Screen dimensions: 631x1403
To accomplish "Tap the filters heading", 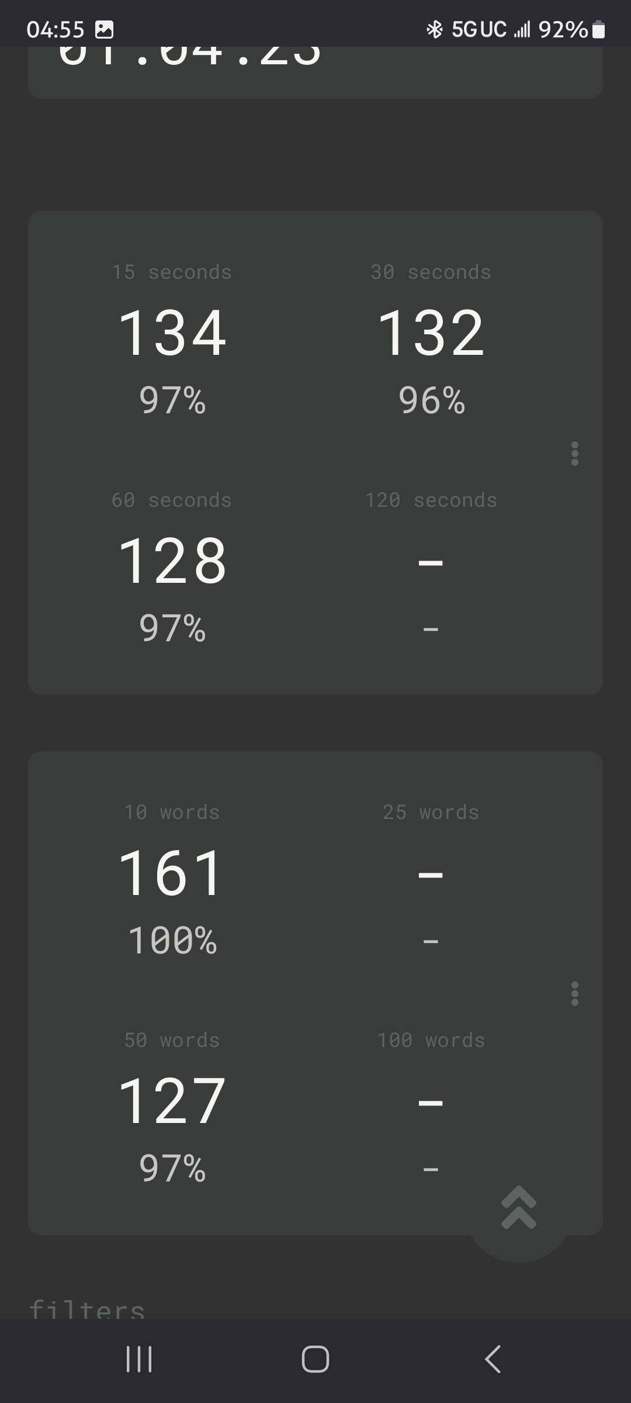I will pos(88,1308).
